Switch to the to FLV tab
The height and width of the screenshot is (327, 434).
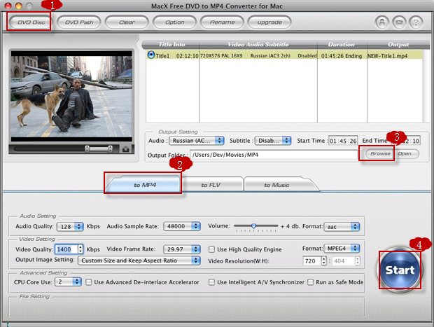click(x=211, y=185)
